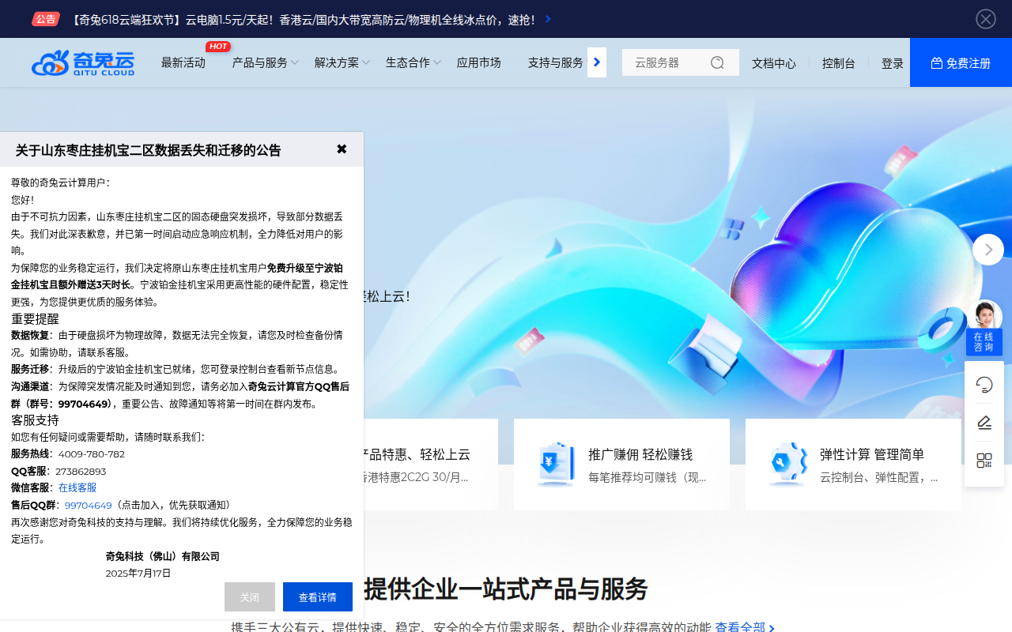Click the 在线客服 link in the notice
Viewport: 1012px width, 632px height.
tap(77, 488)
